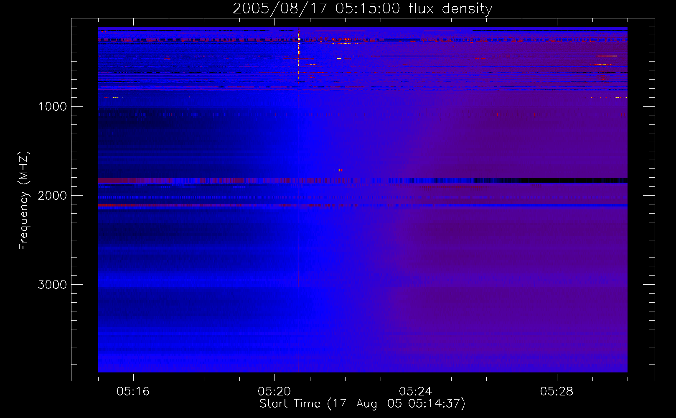This screenshot has width=676, height=418.
Task: Click the 05:20 time tick label
Action: click(274, 392)
